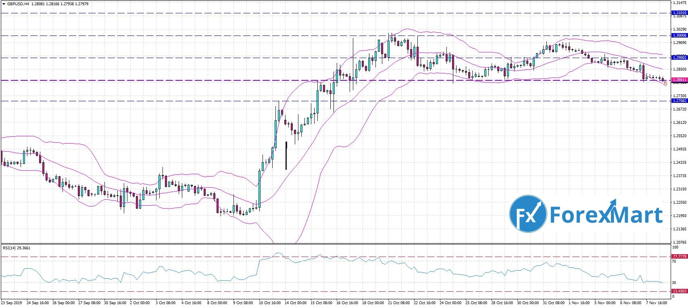Click the current price label 1.28011
Image resolution: width=688 pixels, height=307 pixels.
679,80
